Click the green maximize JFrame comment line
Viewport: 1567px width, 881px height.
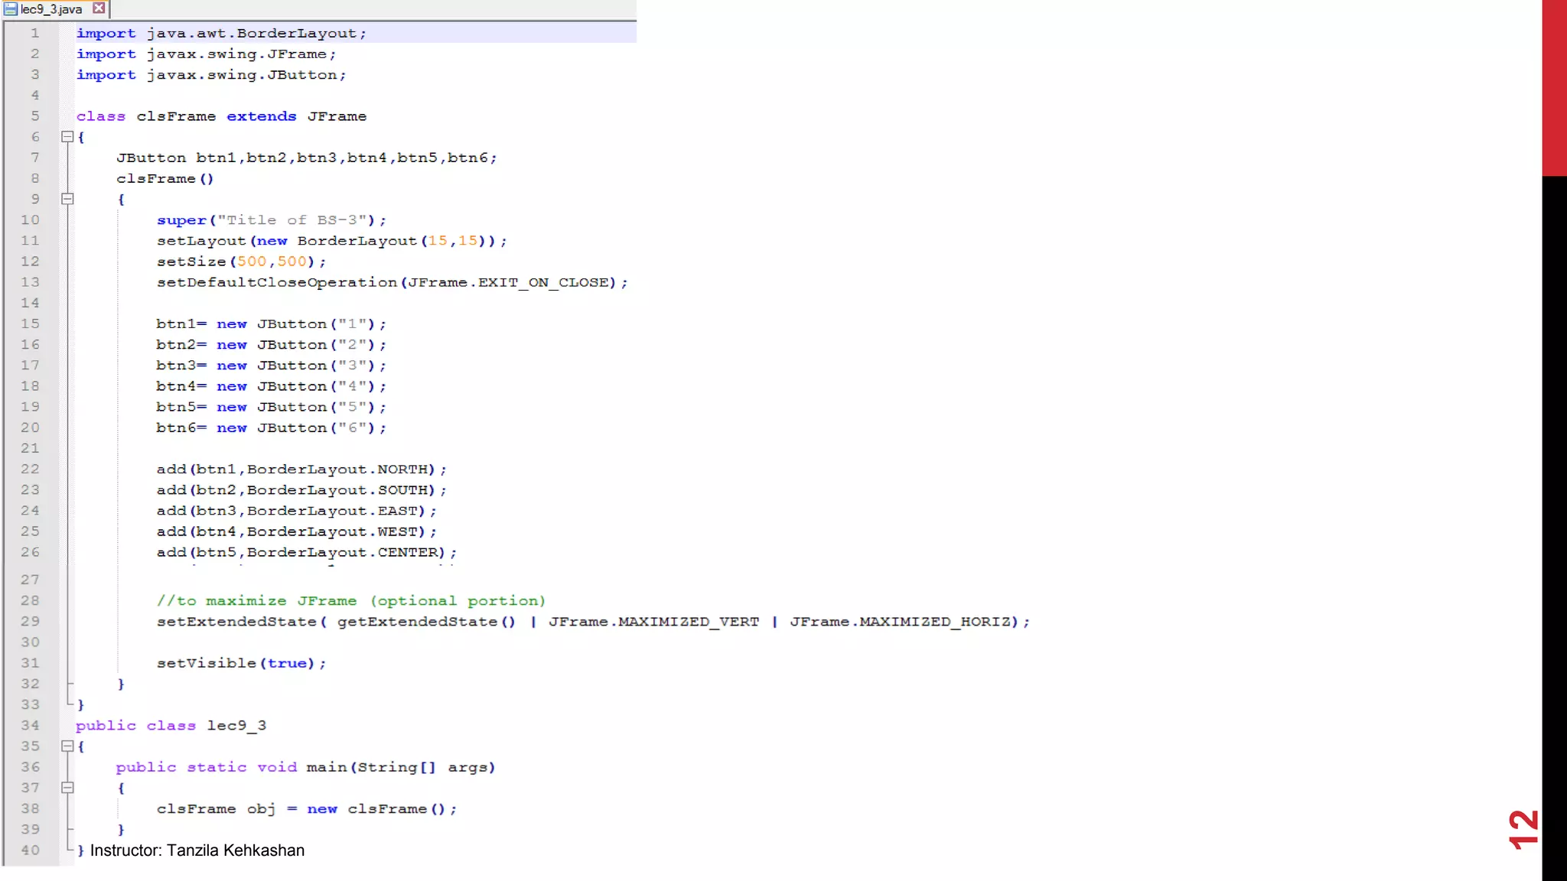coord(351,601)
